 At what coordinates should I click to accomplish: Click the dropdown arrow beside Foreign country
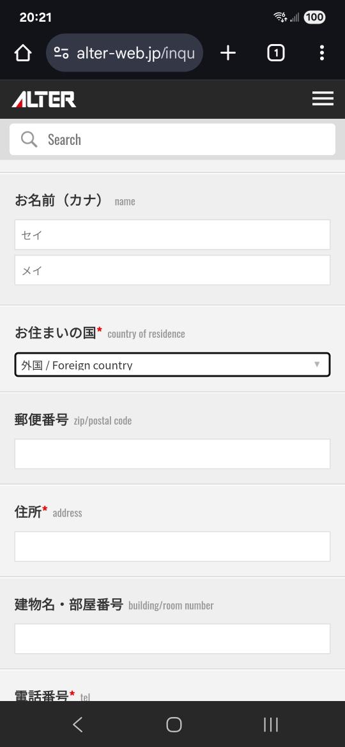tap(317, 365)
